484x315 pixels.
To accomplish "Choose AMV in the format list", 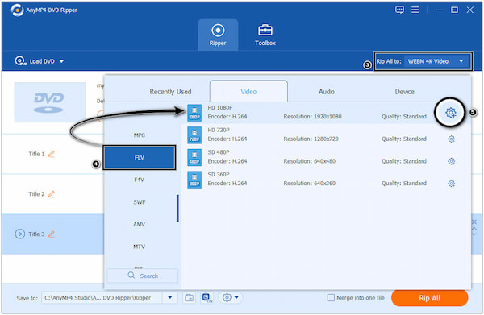I will [x=140, y=225].
